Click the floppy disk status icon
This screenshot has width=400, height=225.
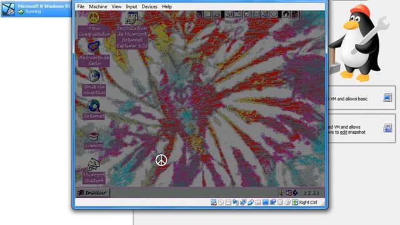coord(228,202)
